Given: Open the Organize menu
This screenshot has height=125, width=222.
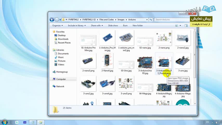Looking at the screenshot, I should [57, 26].
